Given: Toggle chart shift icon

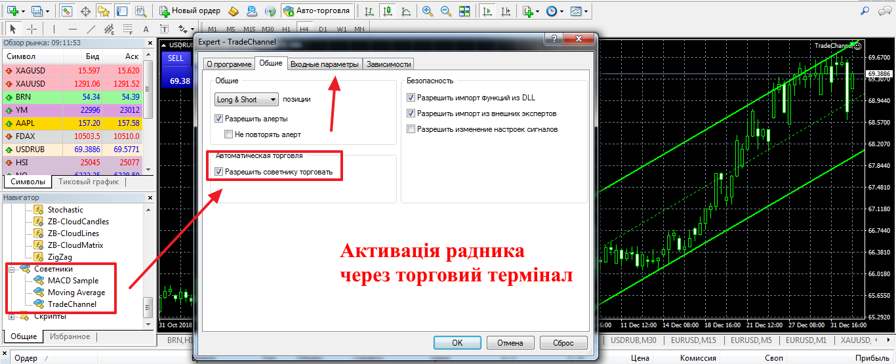Looking at the screenshot, I should 505,11.
